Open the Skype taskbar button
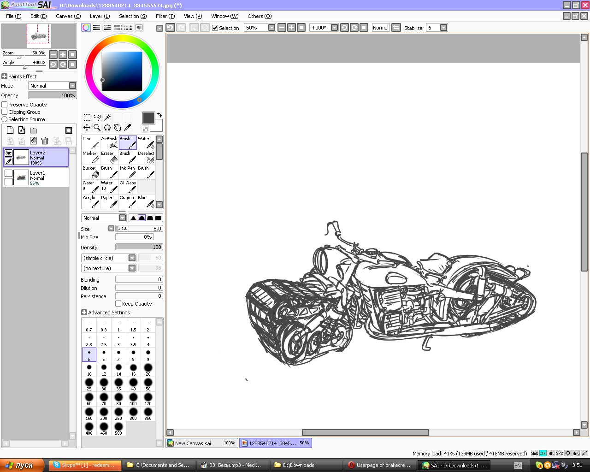 (85, 465)
